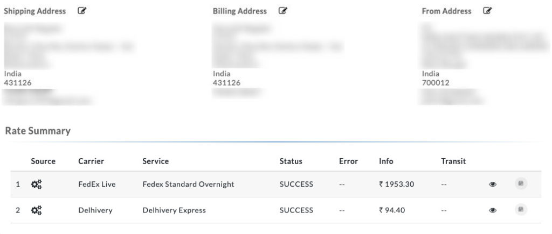Click the round icon on FedEx row
Screen dimensions: 552x234
[x=521, y=183]
